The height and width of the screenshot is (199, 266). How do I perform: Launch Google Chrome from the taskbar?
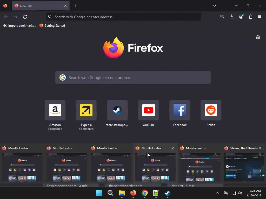click(x=144, y=193)
